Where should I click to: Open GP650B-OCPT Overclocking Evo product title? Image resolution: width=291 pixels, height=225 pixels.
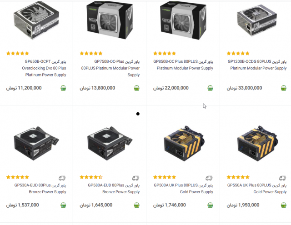(44, 68)
